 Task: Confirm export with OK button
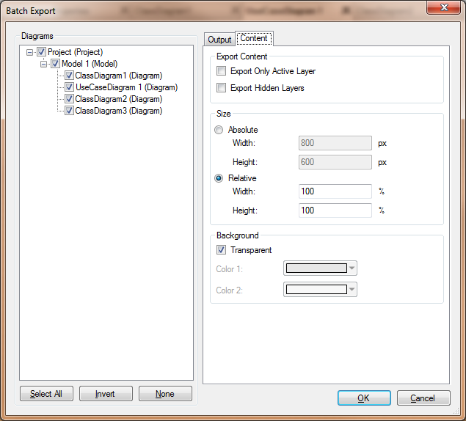click(x=364, y=398)
